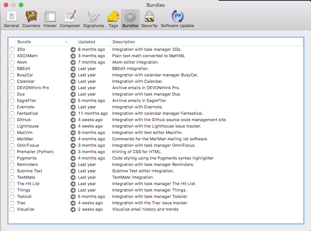Enable the Reminders bundle checkbox
Image resolution: width=311 pixels, height=231 pixels.
[x=12, y=165]
